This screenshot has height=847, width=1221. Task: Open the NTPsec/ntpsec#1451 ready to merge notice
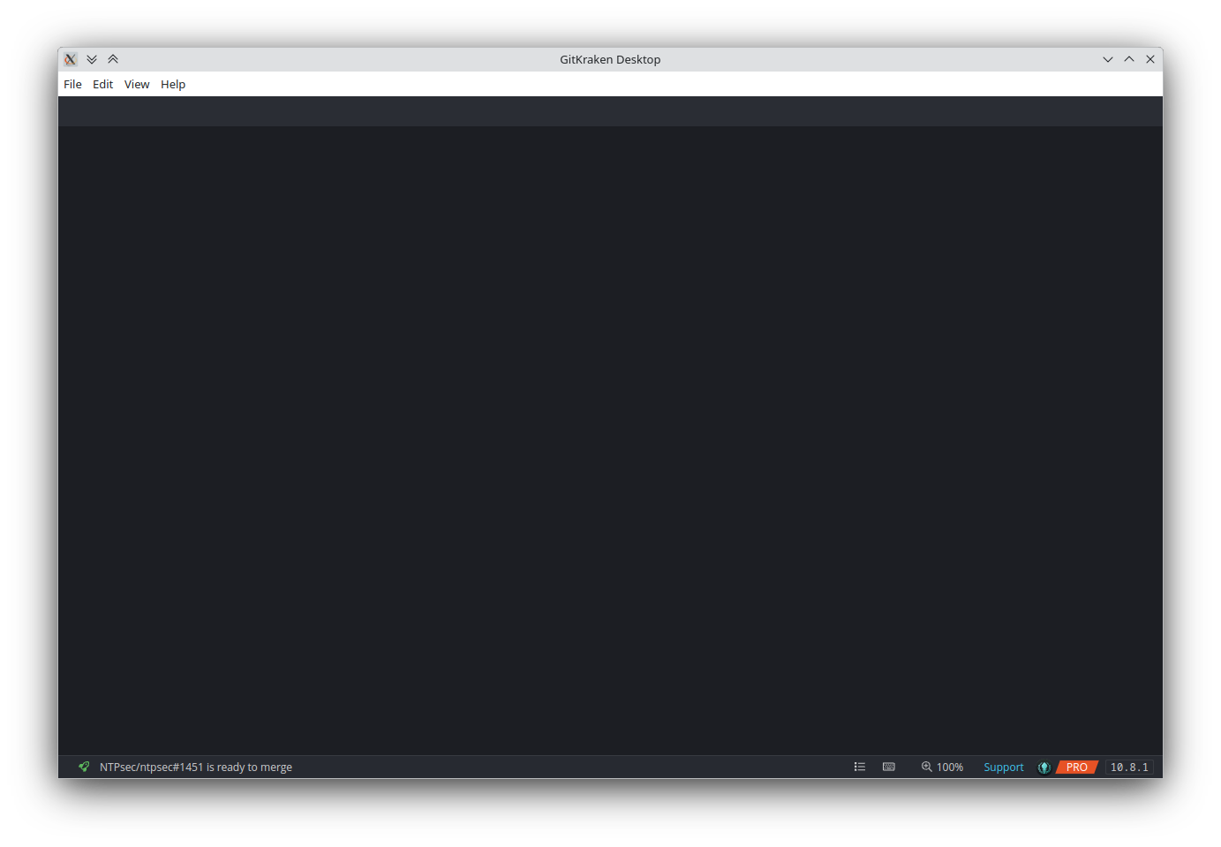pyautogui.click(x=196, y=767)
